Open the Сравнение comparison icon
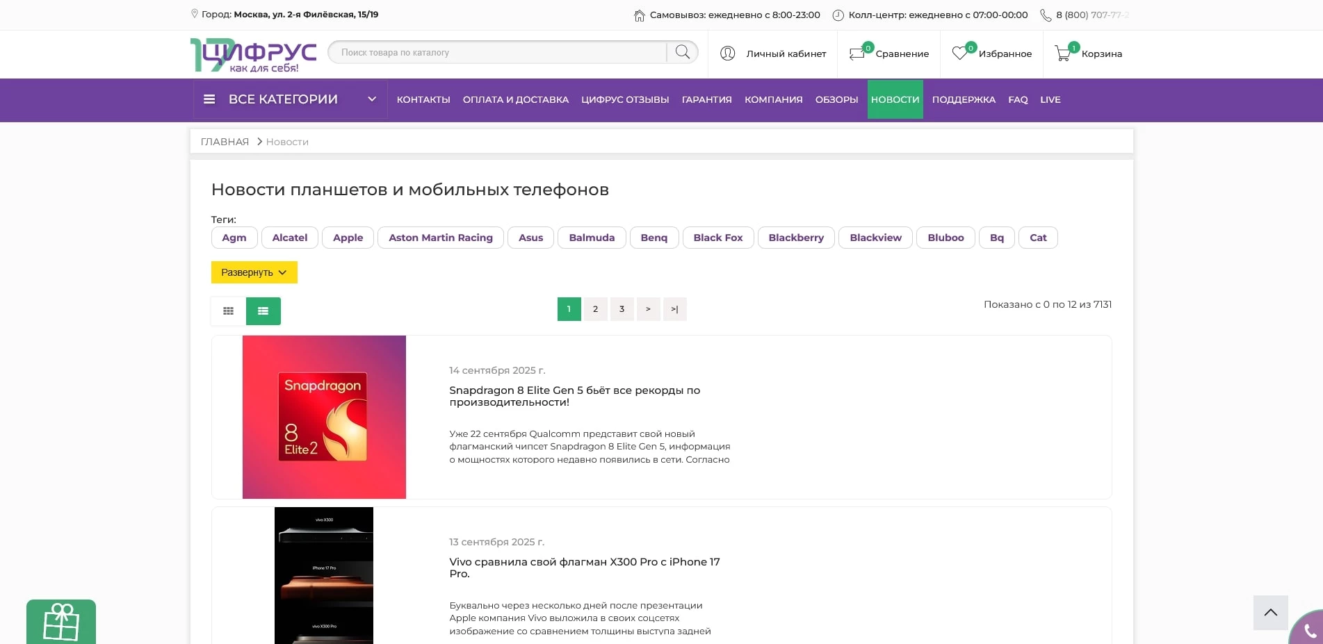 point(858,53)
